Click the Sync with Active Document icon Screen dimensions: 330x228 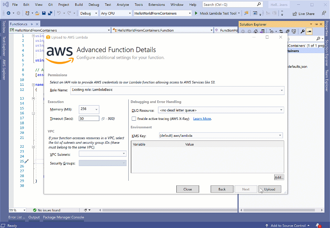281,31
